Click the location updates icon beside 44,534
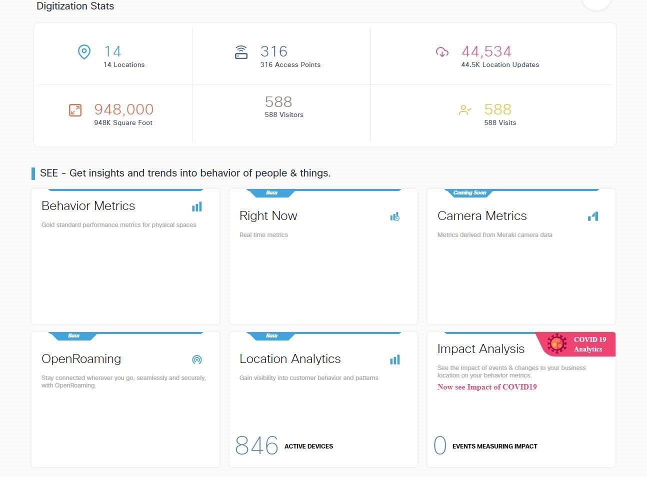The width and height of the screenshot is (647, 477). (442, 52)
